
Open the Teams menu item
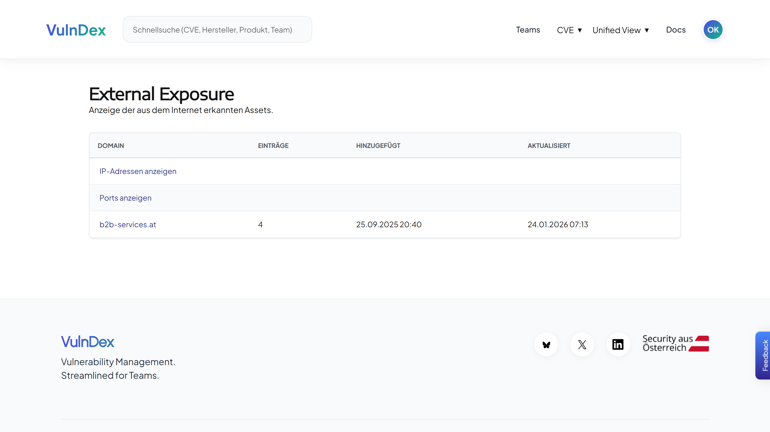point(528,30)
